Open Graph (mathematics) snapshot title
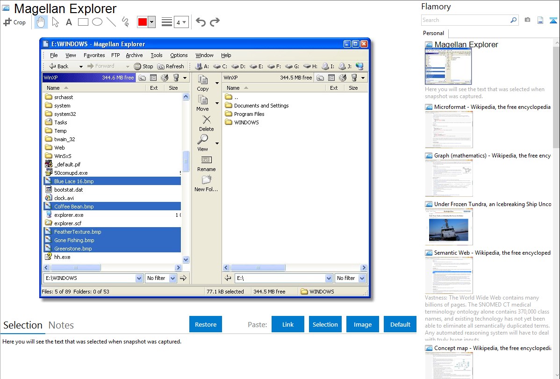The width and height of the screenshot is (560, 379). coord(492,156)
